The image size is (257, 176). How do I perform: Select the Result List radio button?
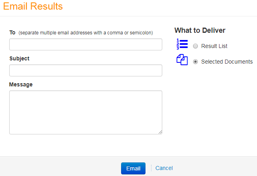click(195, 46)
